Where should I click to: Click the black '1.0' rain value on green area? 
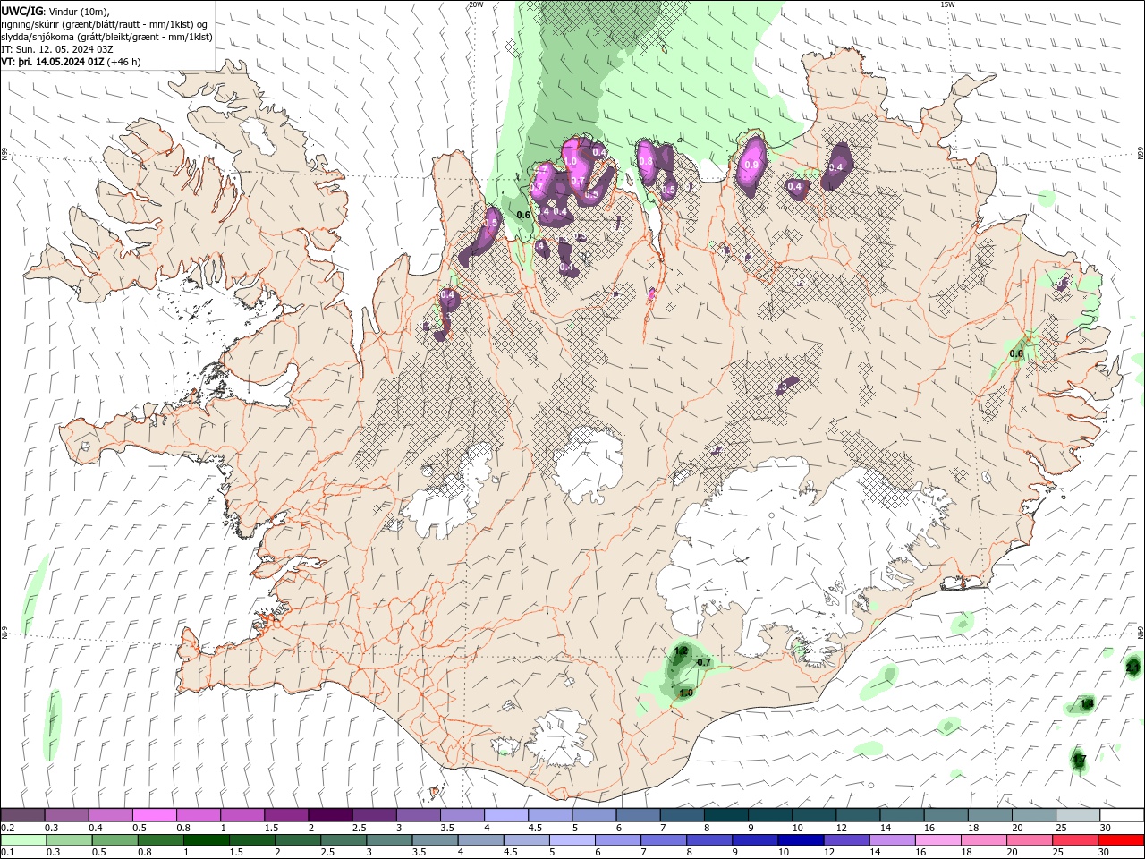[686, 693]
